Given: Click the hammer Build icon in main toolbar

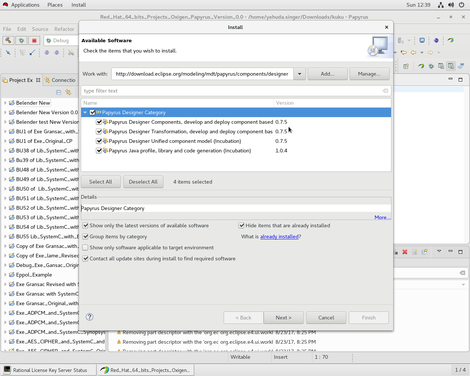Looking at the screenshot, I should 8,40.
